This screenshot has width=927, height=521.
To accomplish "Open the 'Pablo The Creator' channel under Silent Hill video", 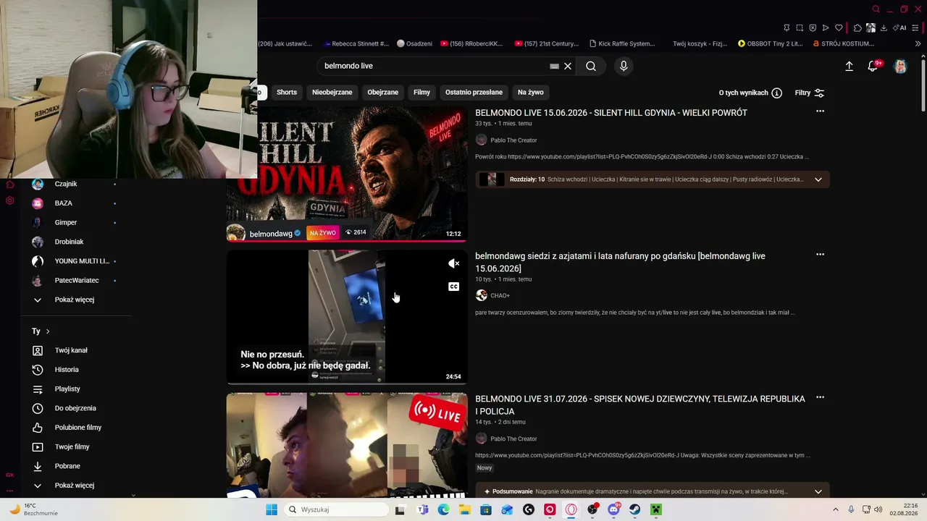I will coord(513,140).
